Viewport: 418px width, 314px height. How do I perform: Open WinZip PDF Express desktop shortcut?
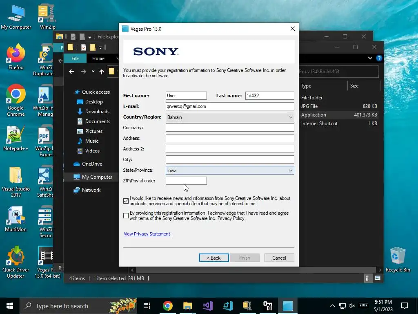[45, 141]
